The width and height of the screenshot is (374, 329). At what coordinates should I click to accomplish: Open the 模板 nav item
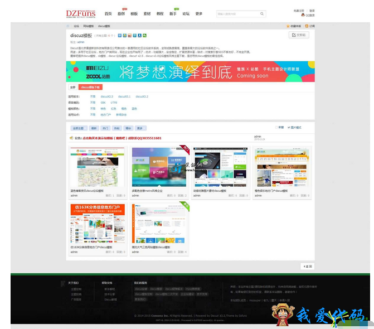point(134,14)
